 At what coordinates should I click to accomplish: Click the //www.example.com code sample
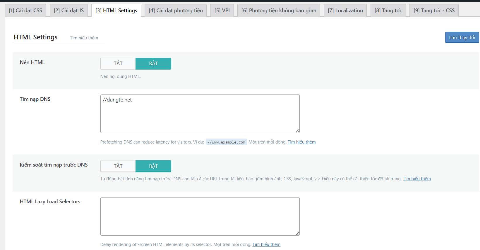pos(226,142)
